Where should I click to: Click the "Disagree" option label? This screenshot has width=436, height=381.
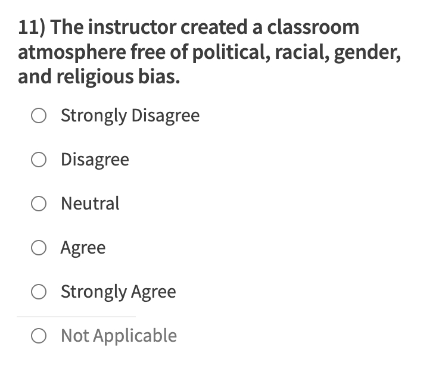pyautogui.click(x=95, y=160)
